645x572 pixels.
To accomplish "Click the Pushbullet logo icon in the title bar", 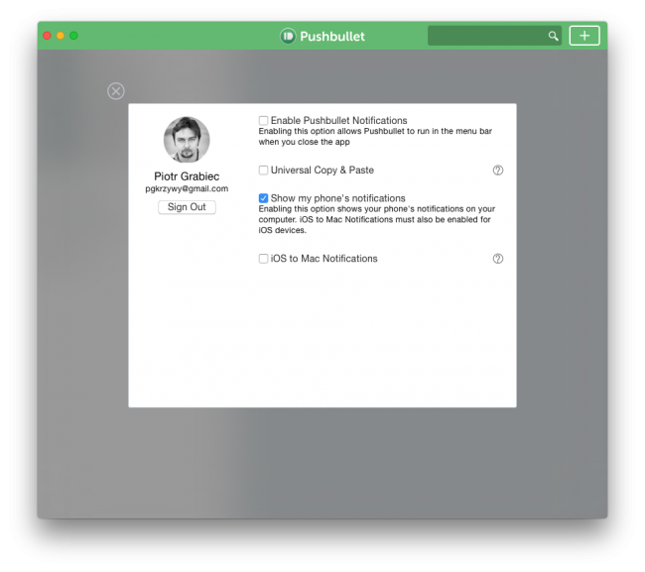I will (288, 36).
